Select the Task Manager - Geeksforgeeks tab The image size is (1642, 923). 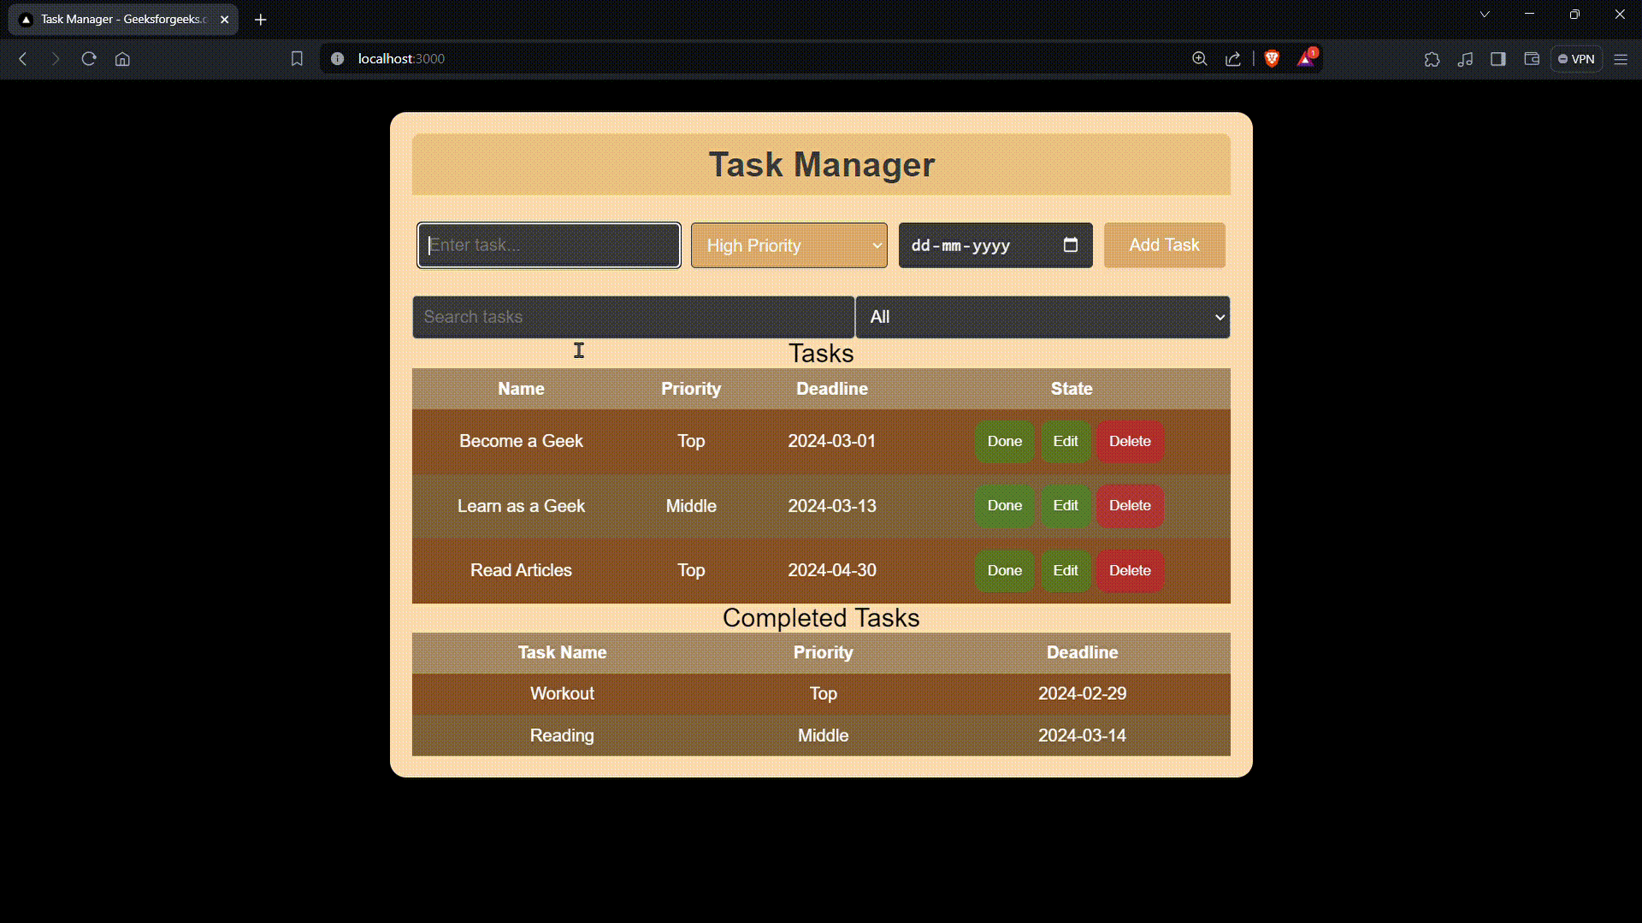(x=123, y=20)
